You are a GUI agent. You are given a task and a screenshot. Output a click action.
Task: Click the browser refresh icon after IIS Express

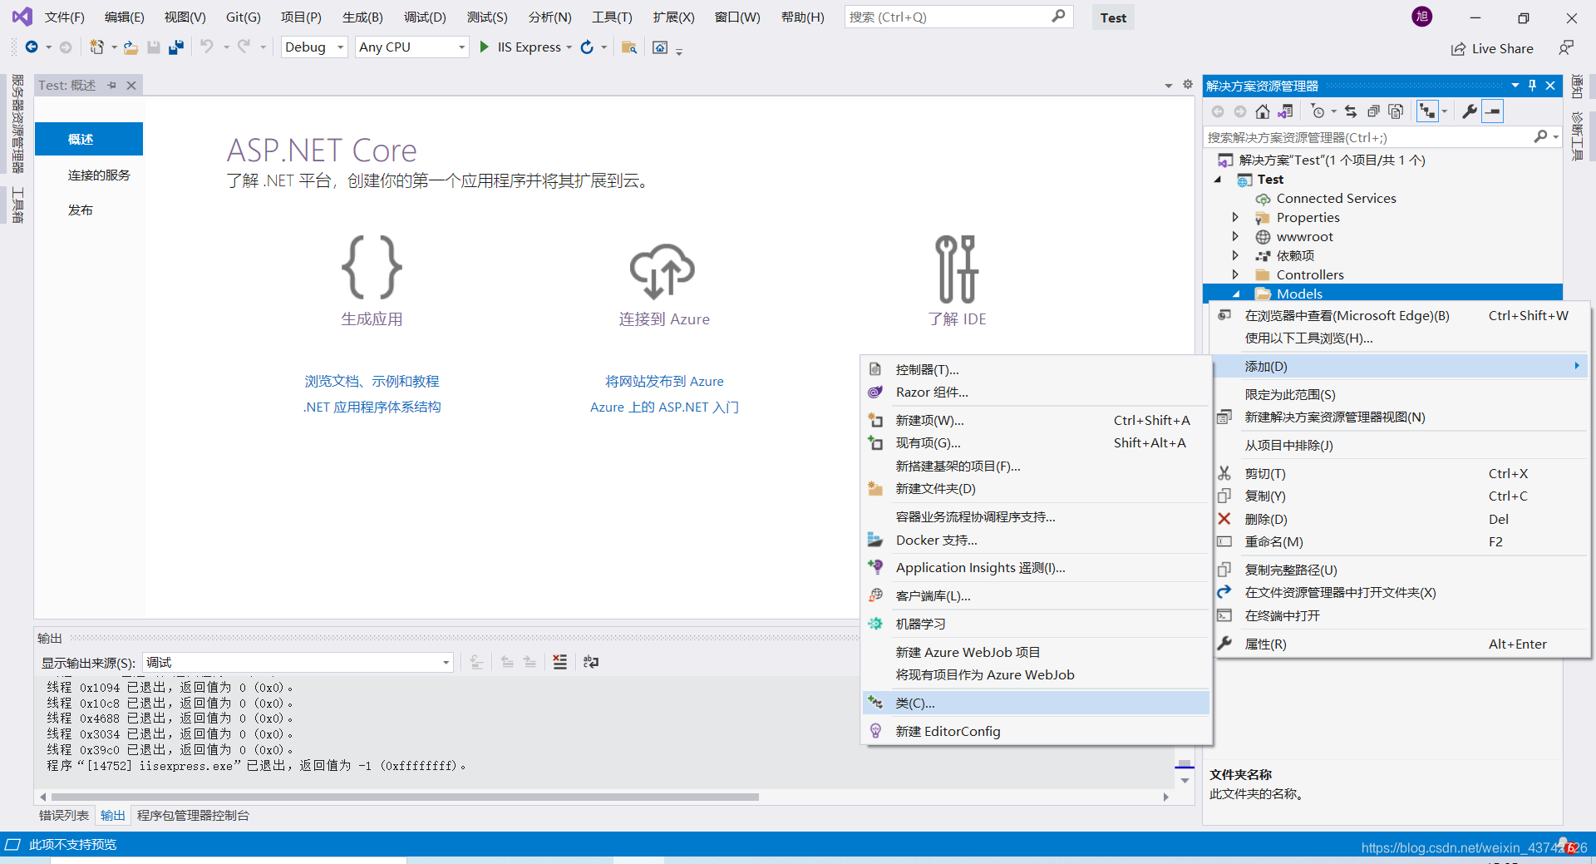pos(587,47)
